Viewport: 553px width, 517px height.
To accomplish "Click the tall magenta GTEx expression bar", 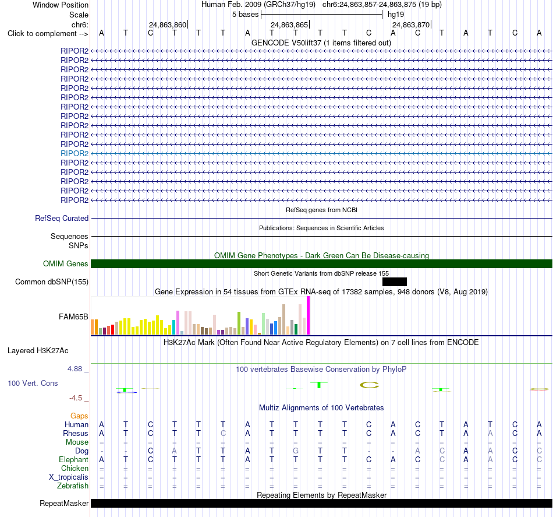I will point(309,315).
